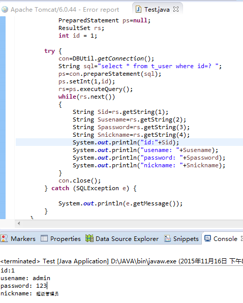Viewport: 243px width, 303px height.
Task: Click the 'ps.setInt(1,id);' line
Action: pyautogui.click(x=87, y=81)
